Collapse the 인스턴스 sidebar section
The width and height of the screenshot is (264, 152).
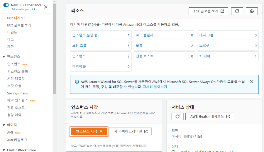(x=4, y=56)
